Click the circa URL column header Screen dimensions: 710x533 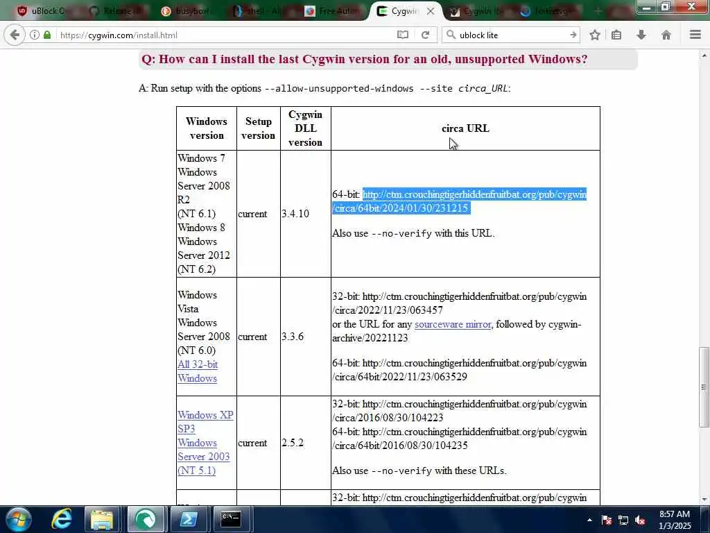[465, 128]
